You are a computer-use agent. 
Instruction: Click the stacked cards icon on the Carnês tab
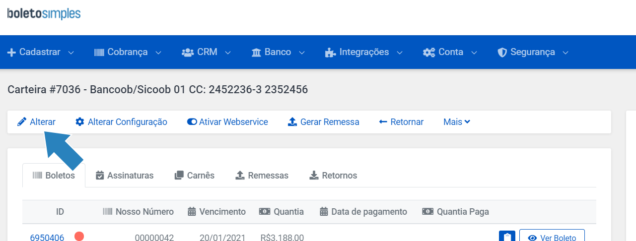click(x=179, y=175)
